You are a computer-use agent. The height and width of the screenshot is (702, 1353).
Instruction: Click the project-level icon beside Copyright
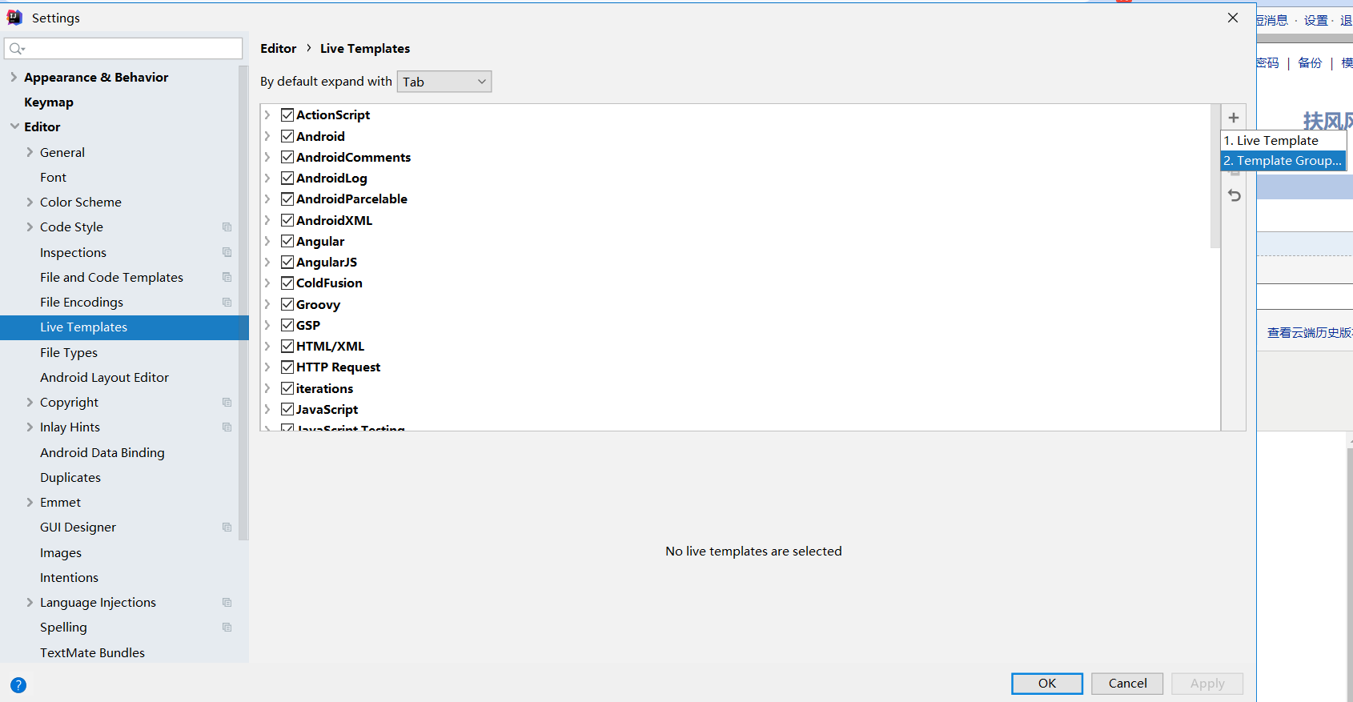[x=227, y=403]
